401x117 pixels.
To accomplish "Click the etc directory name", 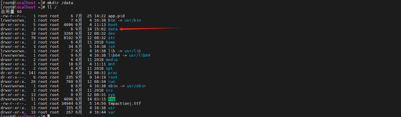I will [111, 38].
